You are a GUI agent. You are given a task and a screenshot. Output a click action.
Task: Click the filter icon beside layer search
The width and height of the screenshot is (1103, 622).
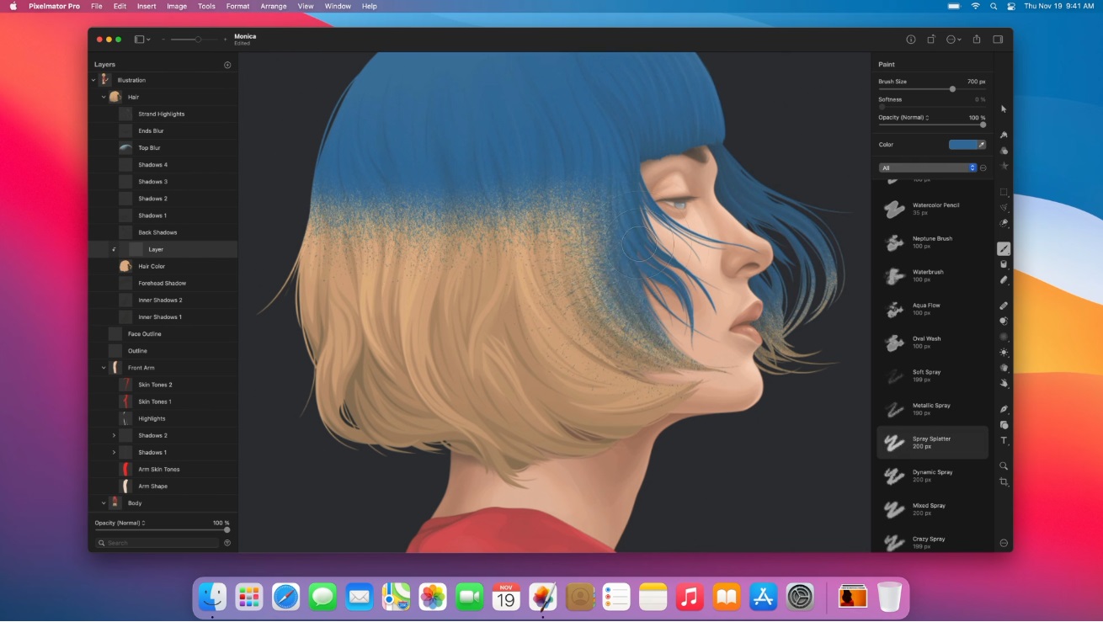tap(227, 543)
